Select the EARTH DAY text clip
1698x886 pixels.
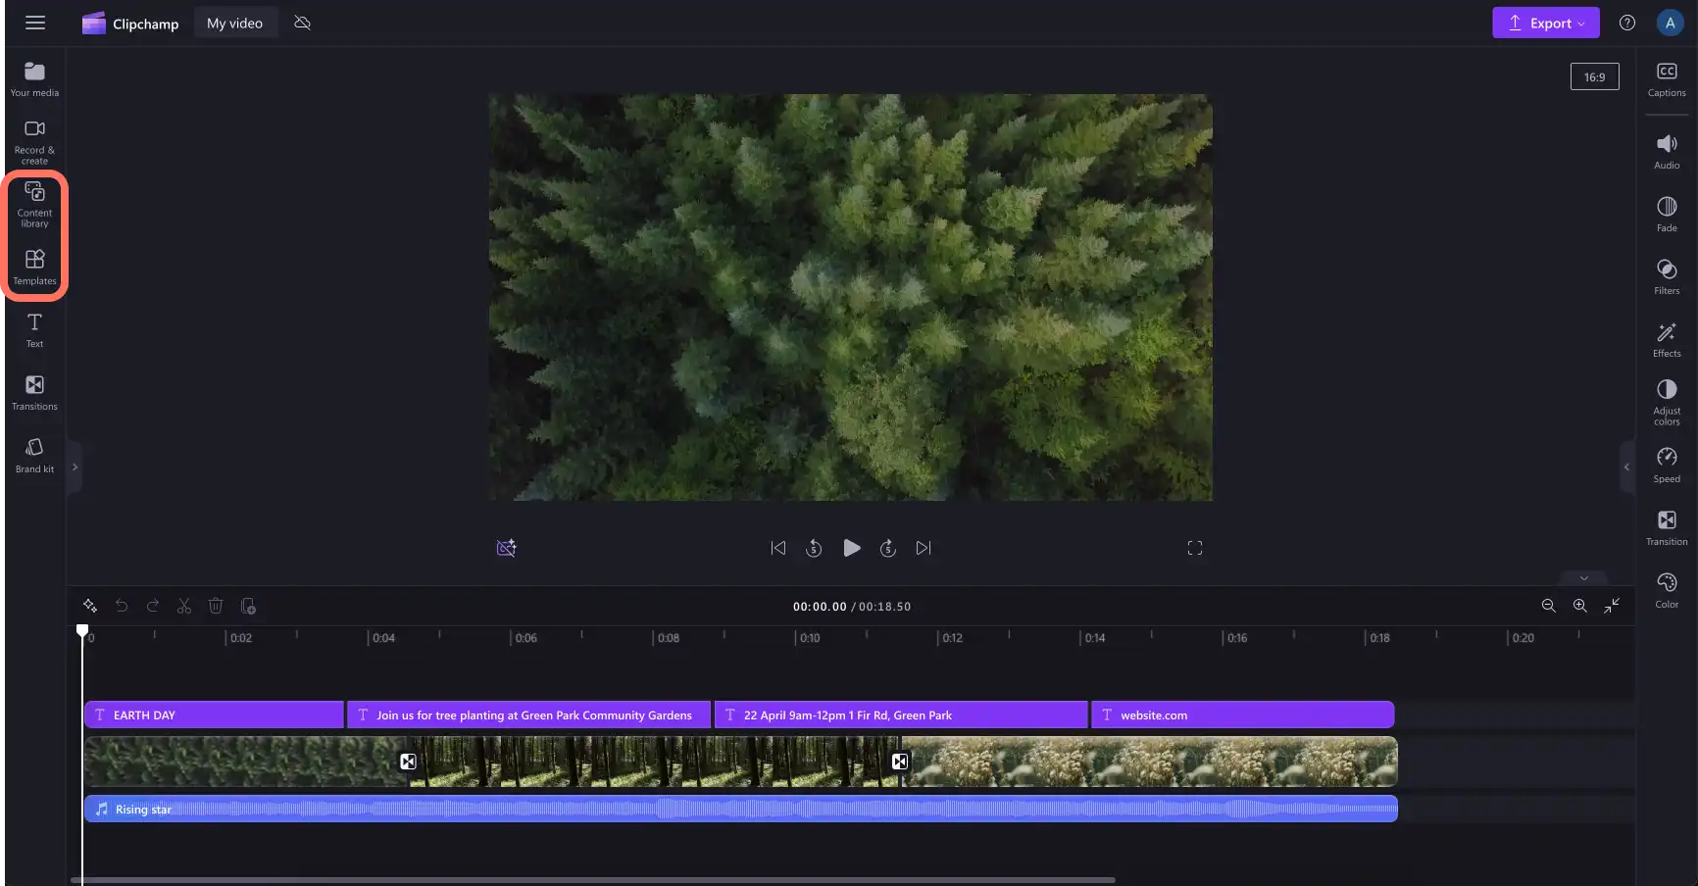coord(214,714)
